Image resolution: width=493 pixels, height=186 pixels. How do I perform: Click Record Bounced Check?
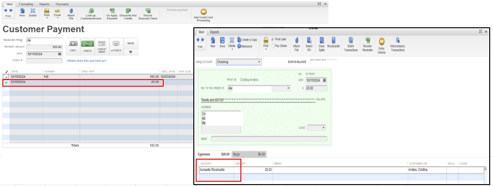click(148, 14)
